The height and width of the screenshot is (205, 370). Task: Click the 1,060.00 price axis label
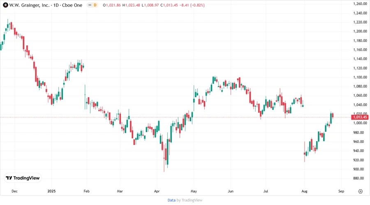[360, 96]
